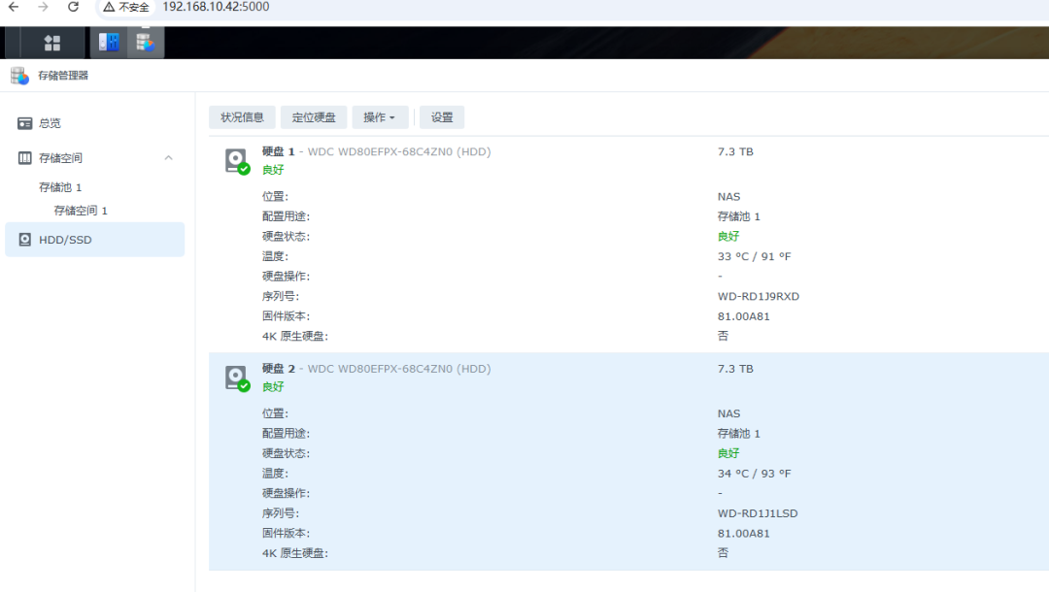Click the 硬盘 2 drive icon
The image size is (1049, 592).
click(236, 378)
